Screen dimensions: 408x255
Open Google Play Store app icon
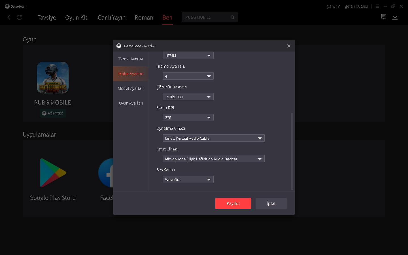[53, 173]
